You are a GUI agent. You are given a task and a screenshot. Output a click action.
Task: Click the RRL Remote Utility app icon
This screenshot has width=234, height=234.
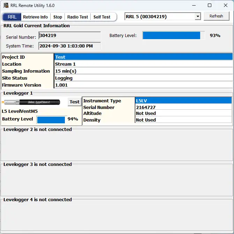6,5
